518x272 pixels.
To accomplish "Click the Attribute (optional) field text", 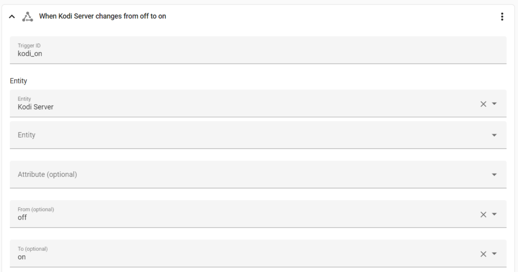I will tap(47, 174).
